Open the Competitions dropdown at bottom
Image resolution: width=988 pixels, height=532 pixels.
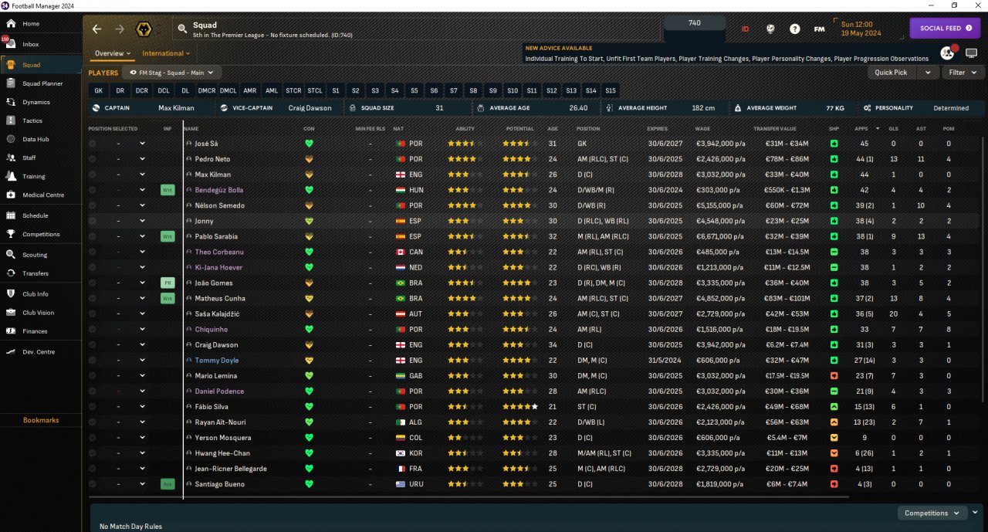(932, 513)
